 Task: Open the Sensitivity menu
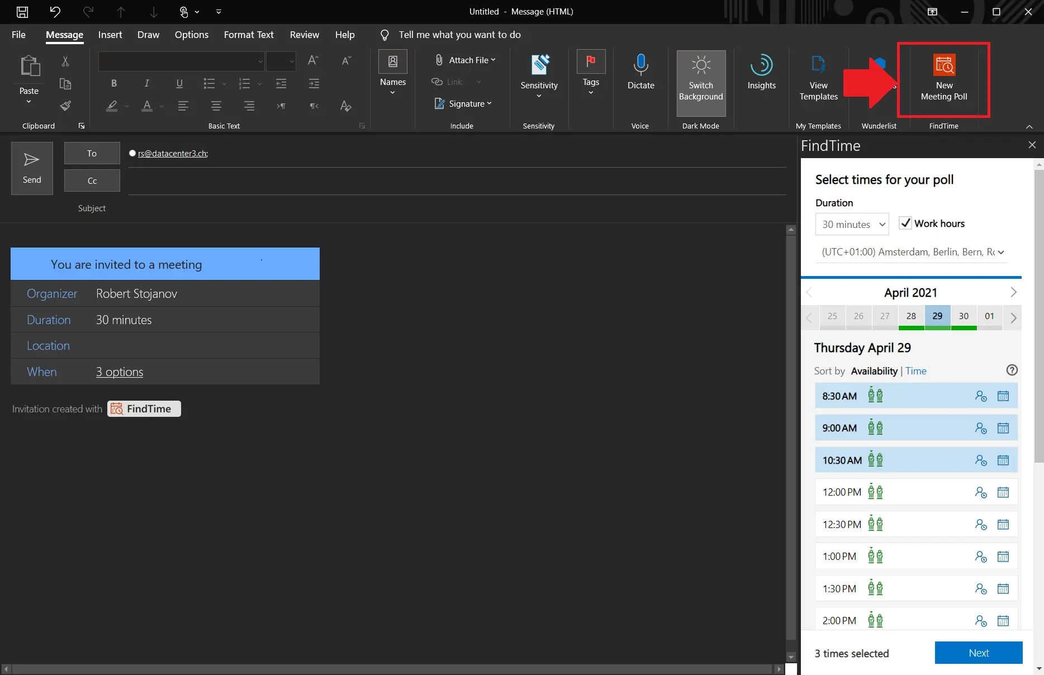coord(539,76)
